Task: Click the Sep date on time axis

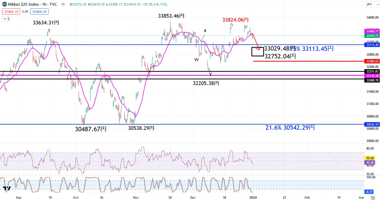Action: pos(18,197)
